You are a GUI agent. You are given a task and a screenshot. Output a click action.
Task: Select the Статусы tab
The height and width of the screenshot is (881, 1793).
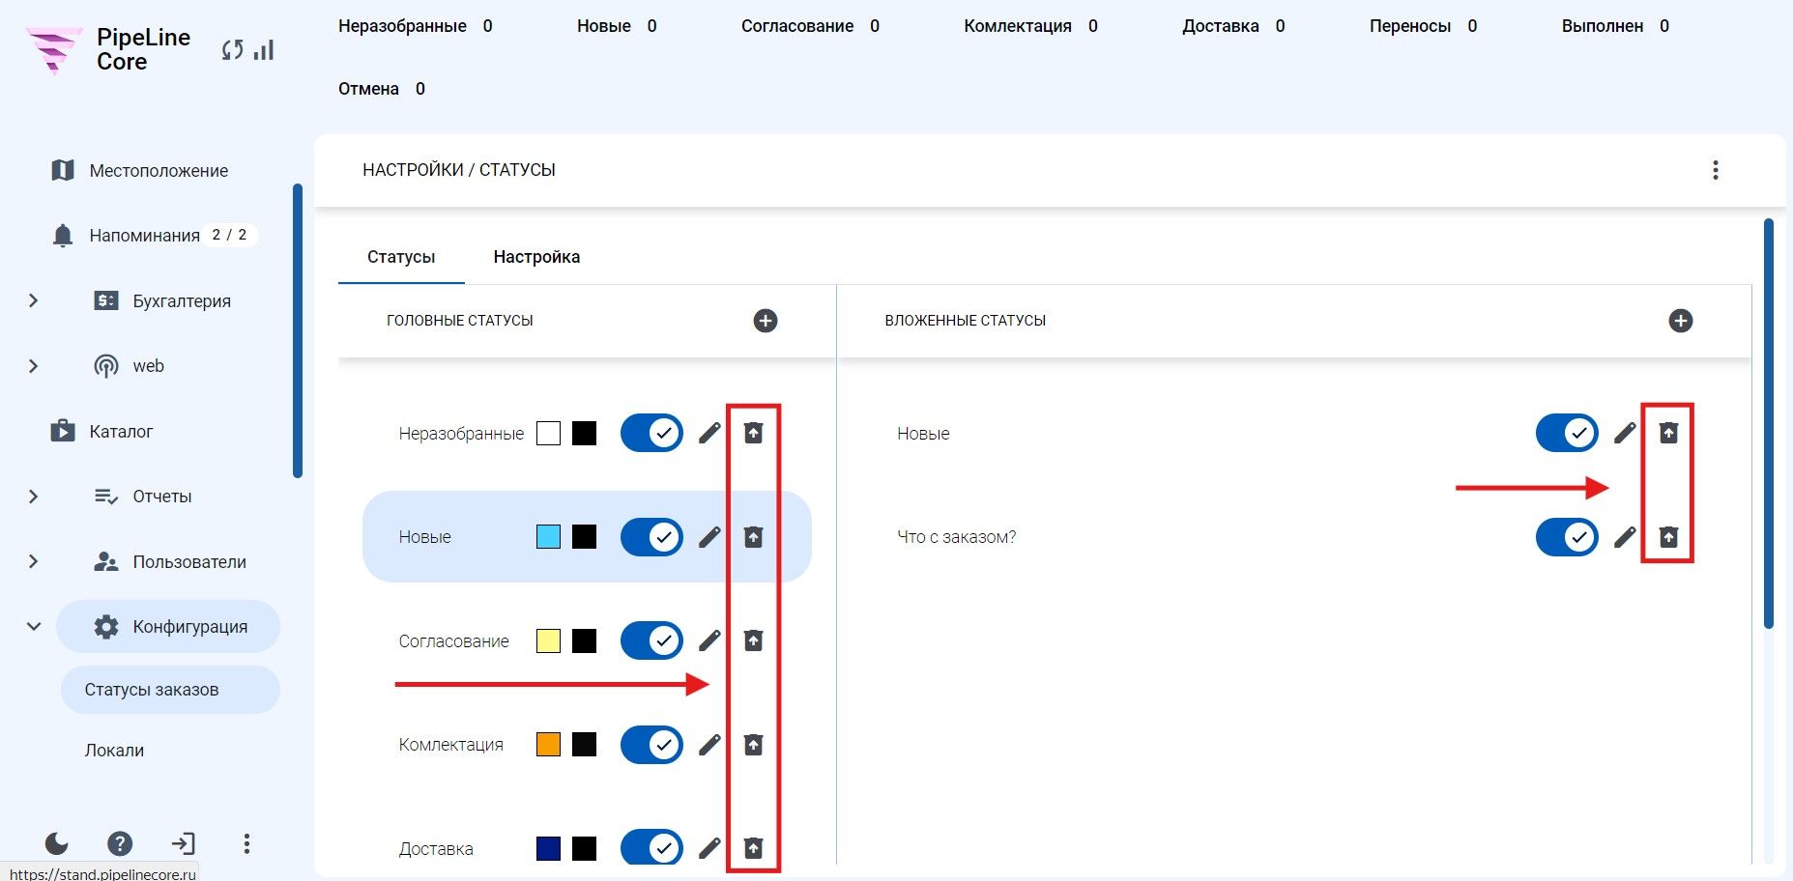click(x=401, y=257)
